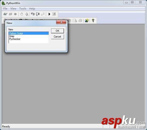147x130 pixels.
Task: Show the Stack view toolbar icon
Action: pos(10,14)
